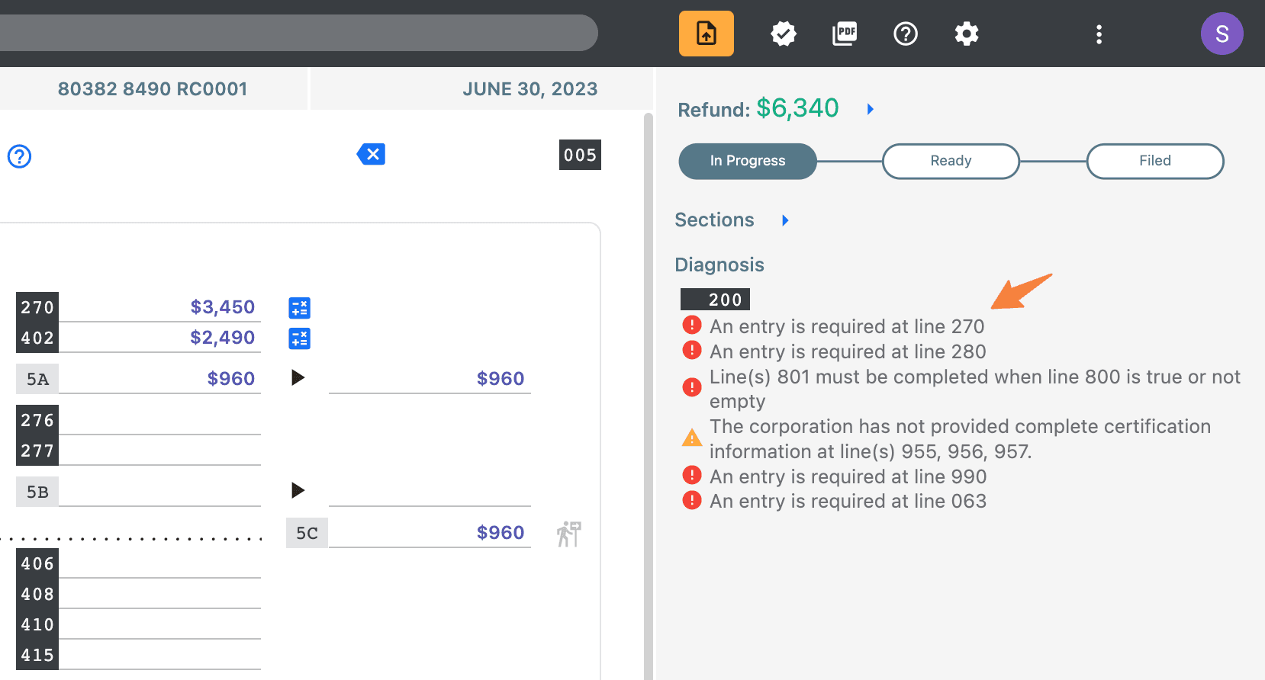This screenshot has height=680, width=1265.
Task: Select the In Progress status step
Action: (x=748, y=161)
